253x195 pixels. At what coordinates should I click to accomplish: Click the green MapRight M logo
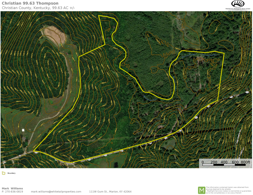pos(201,190)
